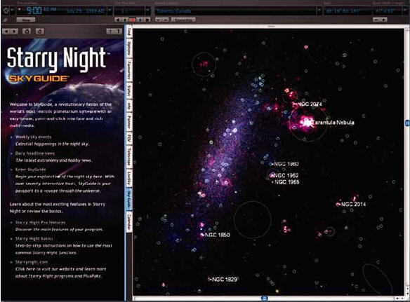Open the Favourites side tab
The image size is (410, 302).
[x=129, y=70]
